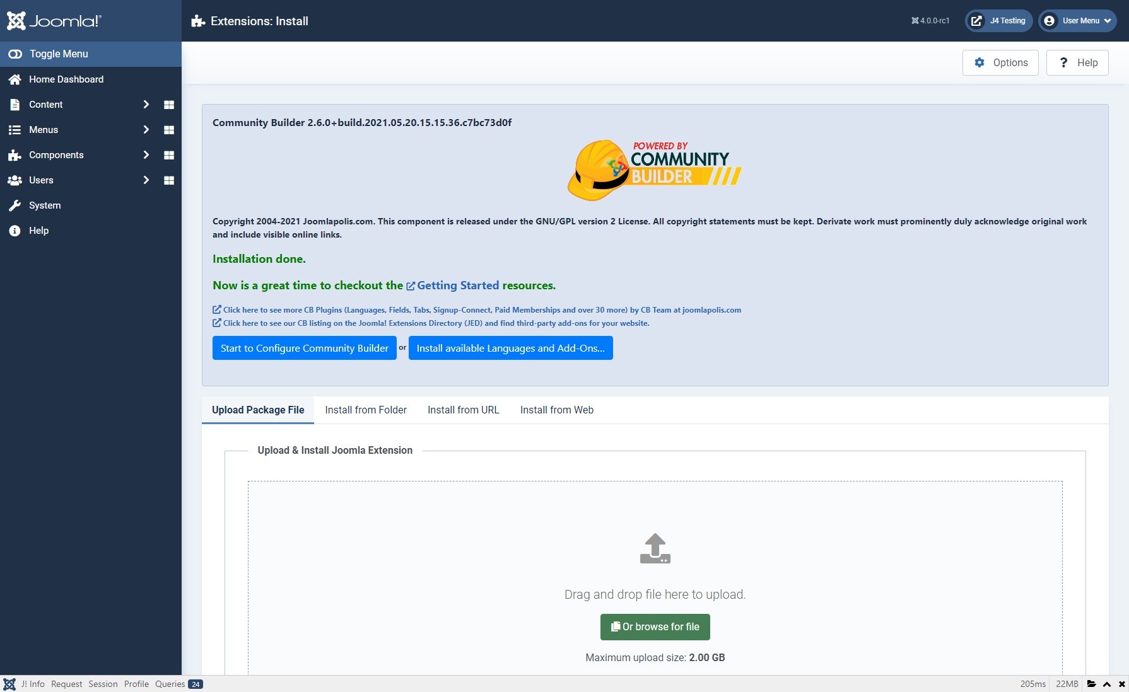This screenshot has width=1129, height=692.
Task: Expand the Users chevron
Action: coord(146,180)
